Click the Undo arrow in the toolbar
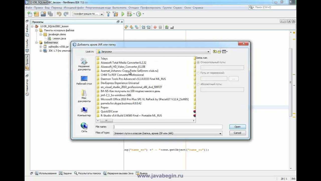This screenshot has width=321, height=181. coord(59,14)
